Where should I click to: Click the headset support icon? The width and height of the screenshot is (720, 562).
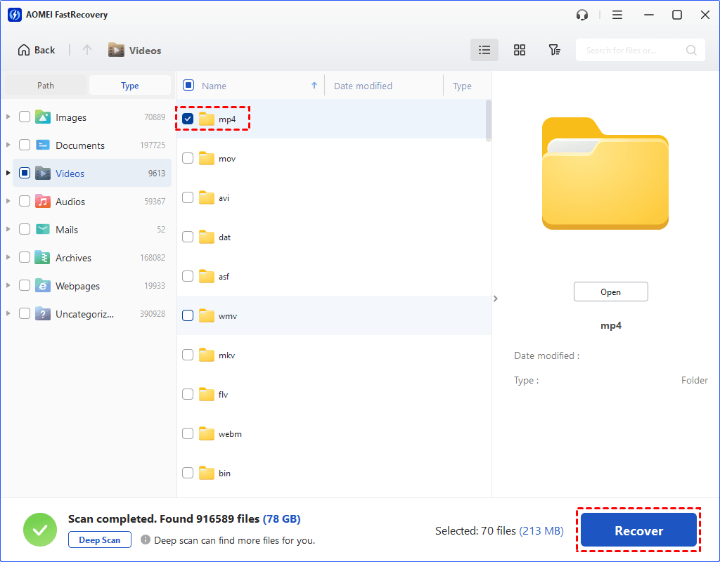click(x=581, y=15)
